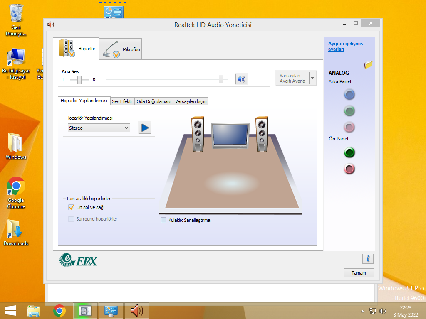
Task: Close the Realtek HD Audio Yöneticisi window
Action: click(371, 23)
